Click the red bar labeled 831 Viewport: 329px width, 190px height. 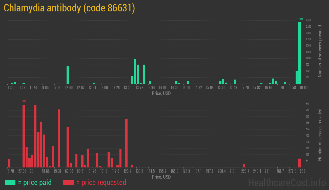tap(24, 136)
